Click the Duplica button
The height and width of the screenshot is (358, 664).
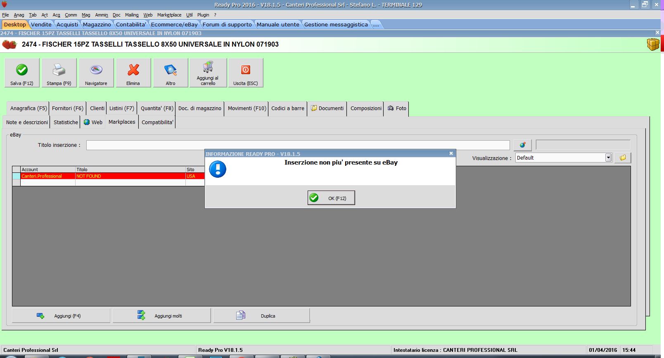(262, 316)
